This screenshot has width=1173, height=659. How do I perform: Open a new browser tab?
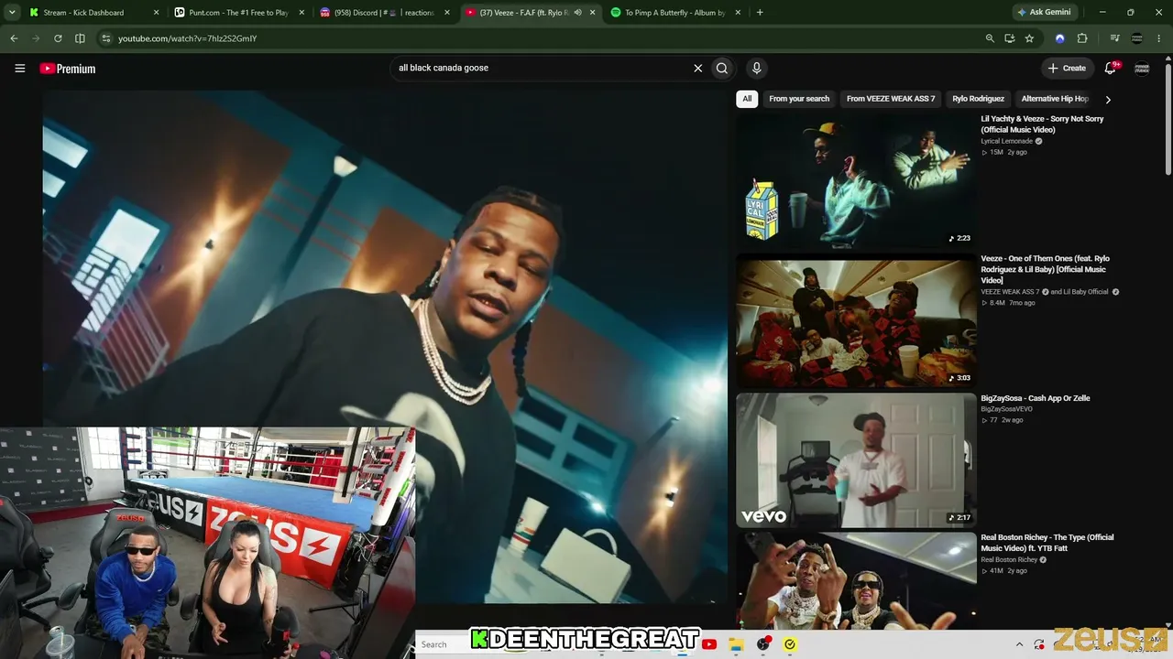pos(760,13)
